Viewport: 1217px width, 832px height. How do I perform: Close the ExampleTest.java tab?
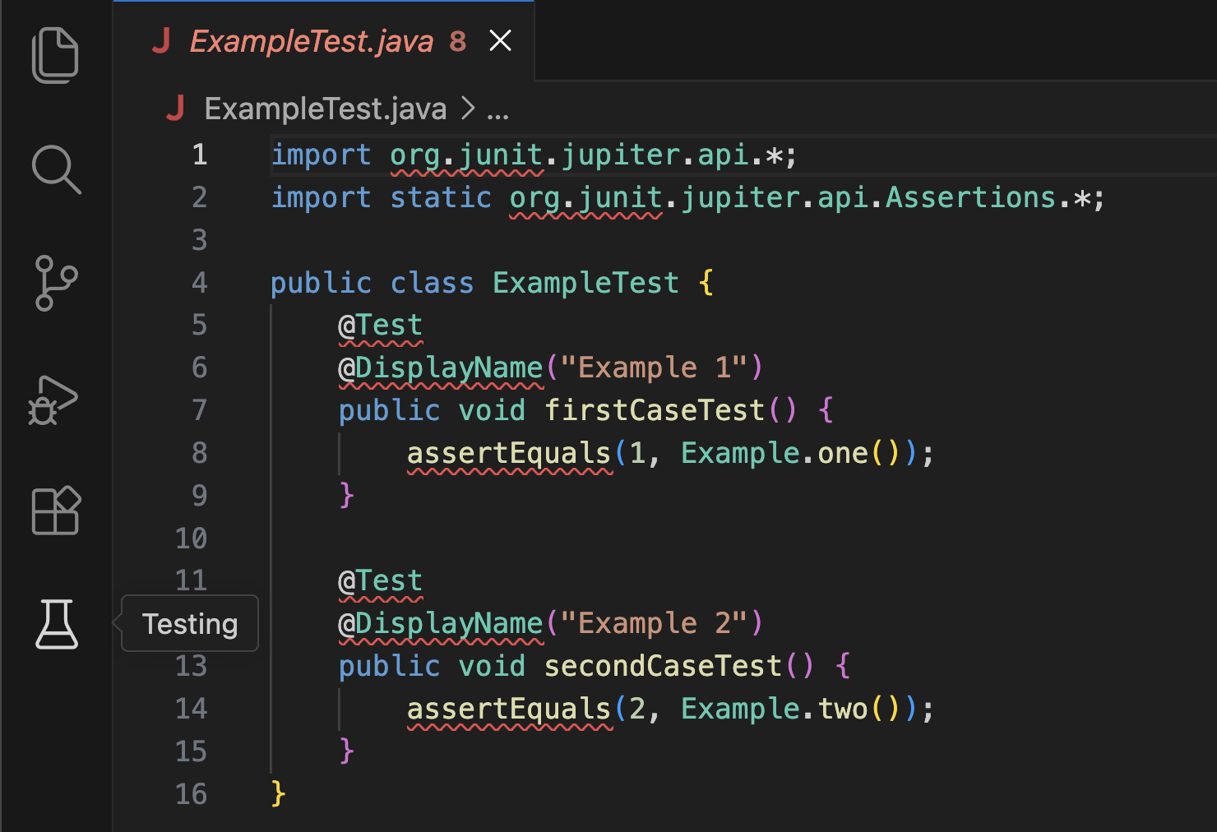pos(500,40)
